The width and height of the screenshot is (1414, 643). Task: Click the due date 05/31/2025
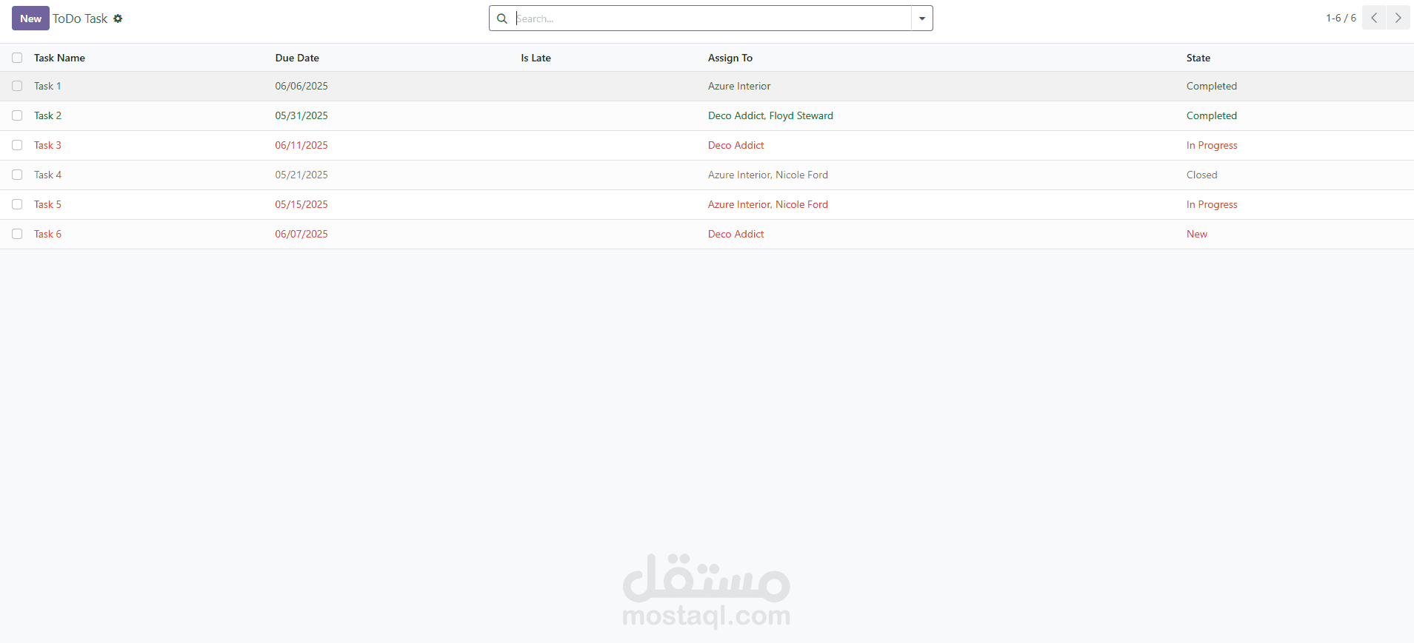coord(301,115)
